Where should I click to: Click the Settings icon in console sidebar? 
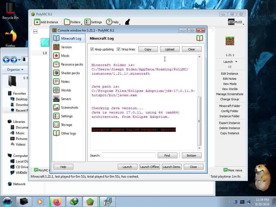coord(56,116)
